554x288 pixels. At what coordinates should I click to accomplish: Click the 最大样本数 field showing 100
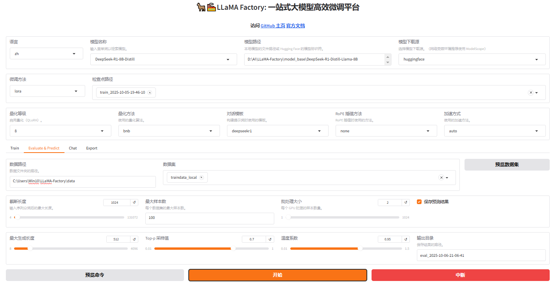point(210,218)
